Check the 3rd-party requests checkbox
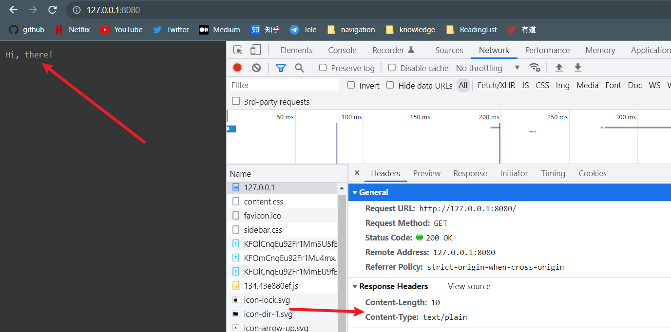This screenshot has width=671, height=332. pos(236,101)
